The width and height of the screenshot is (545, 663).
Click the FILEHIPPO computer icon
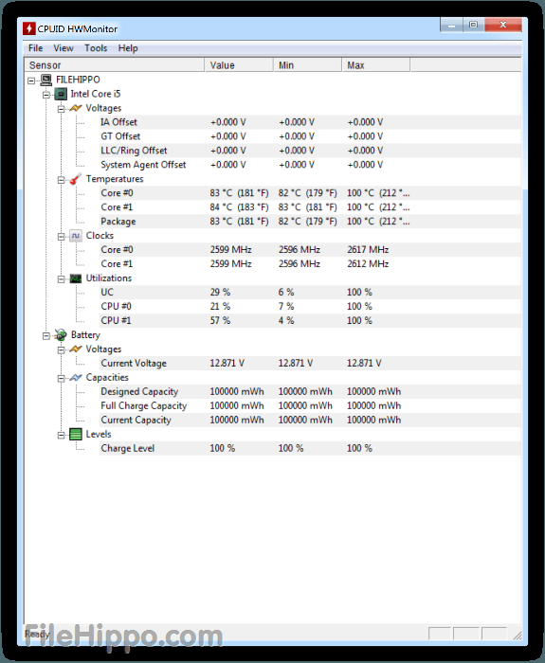(x=45, y=80)
